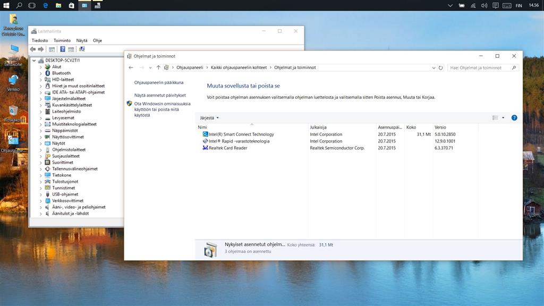Expand the Verkkosovittimet node

pos(40,201)
